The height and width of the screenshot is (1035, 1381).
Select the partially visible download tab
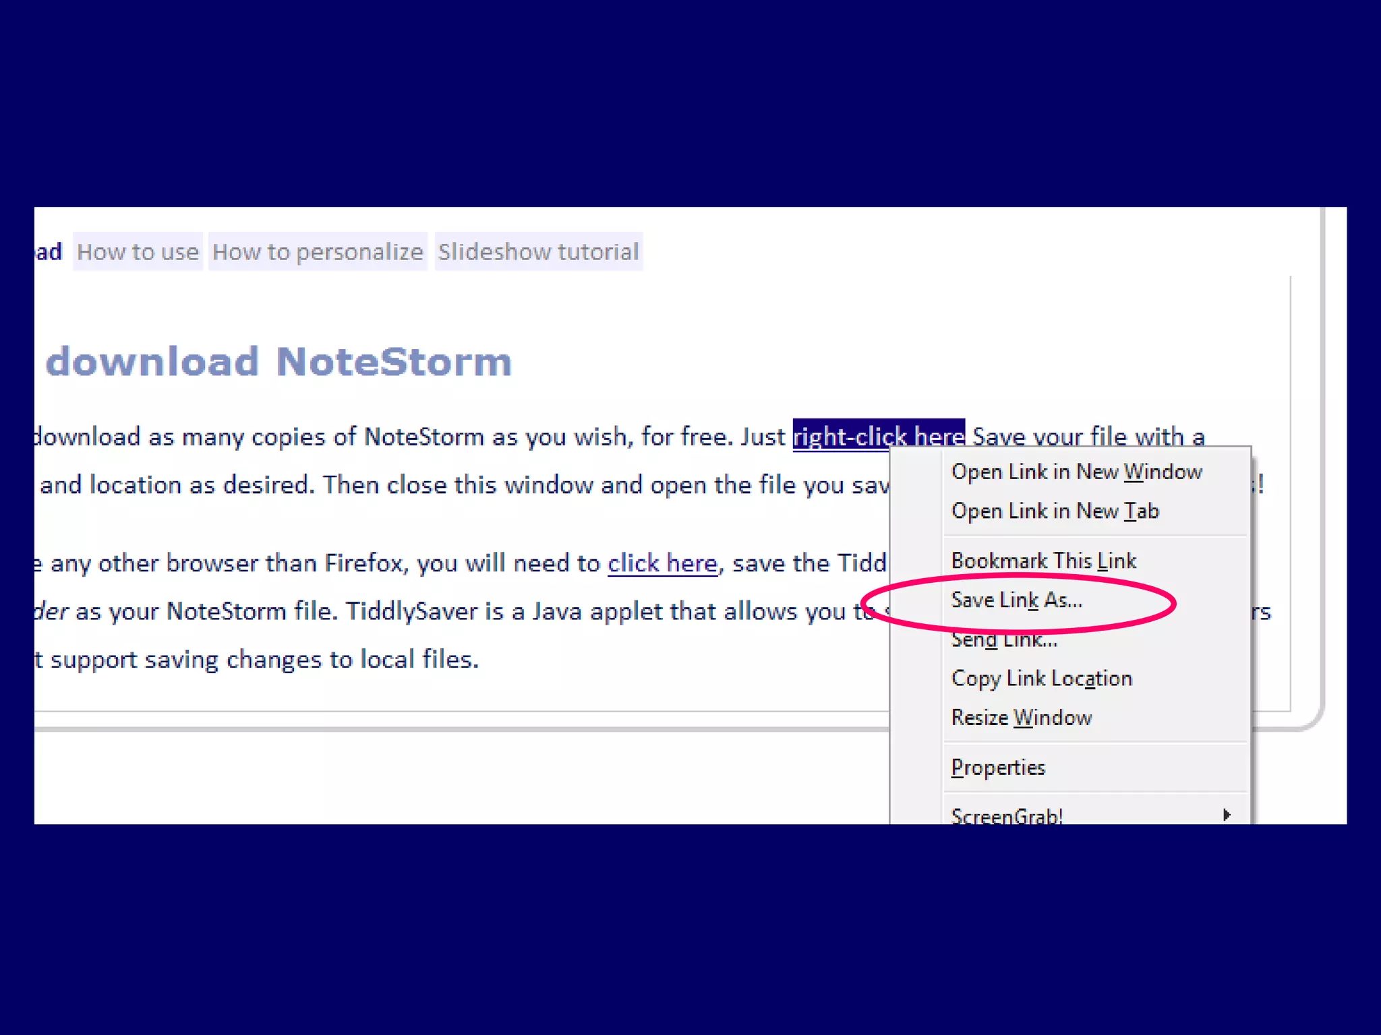pos(49,252)
